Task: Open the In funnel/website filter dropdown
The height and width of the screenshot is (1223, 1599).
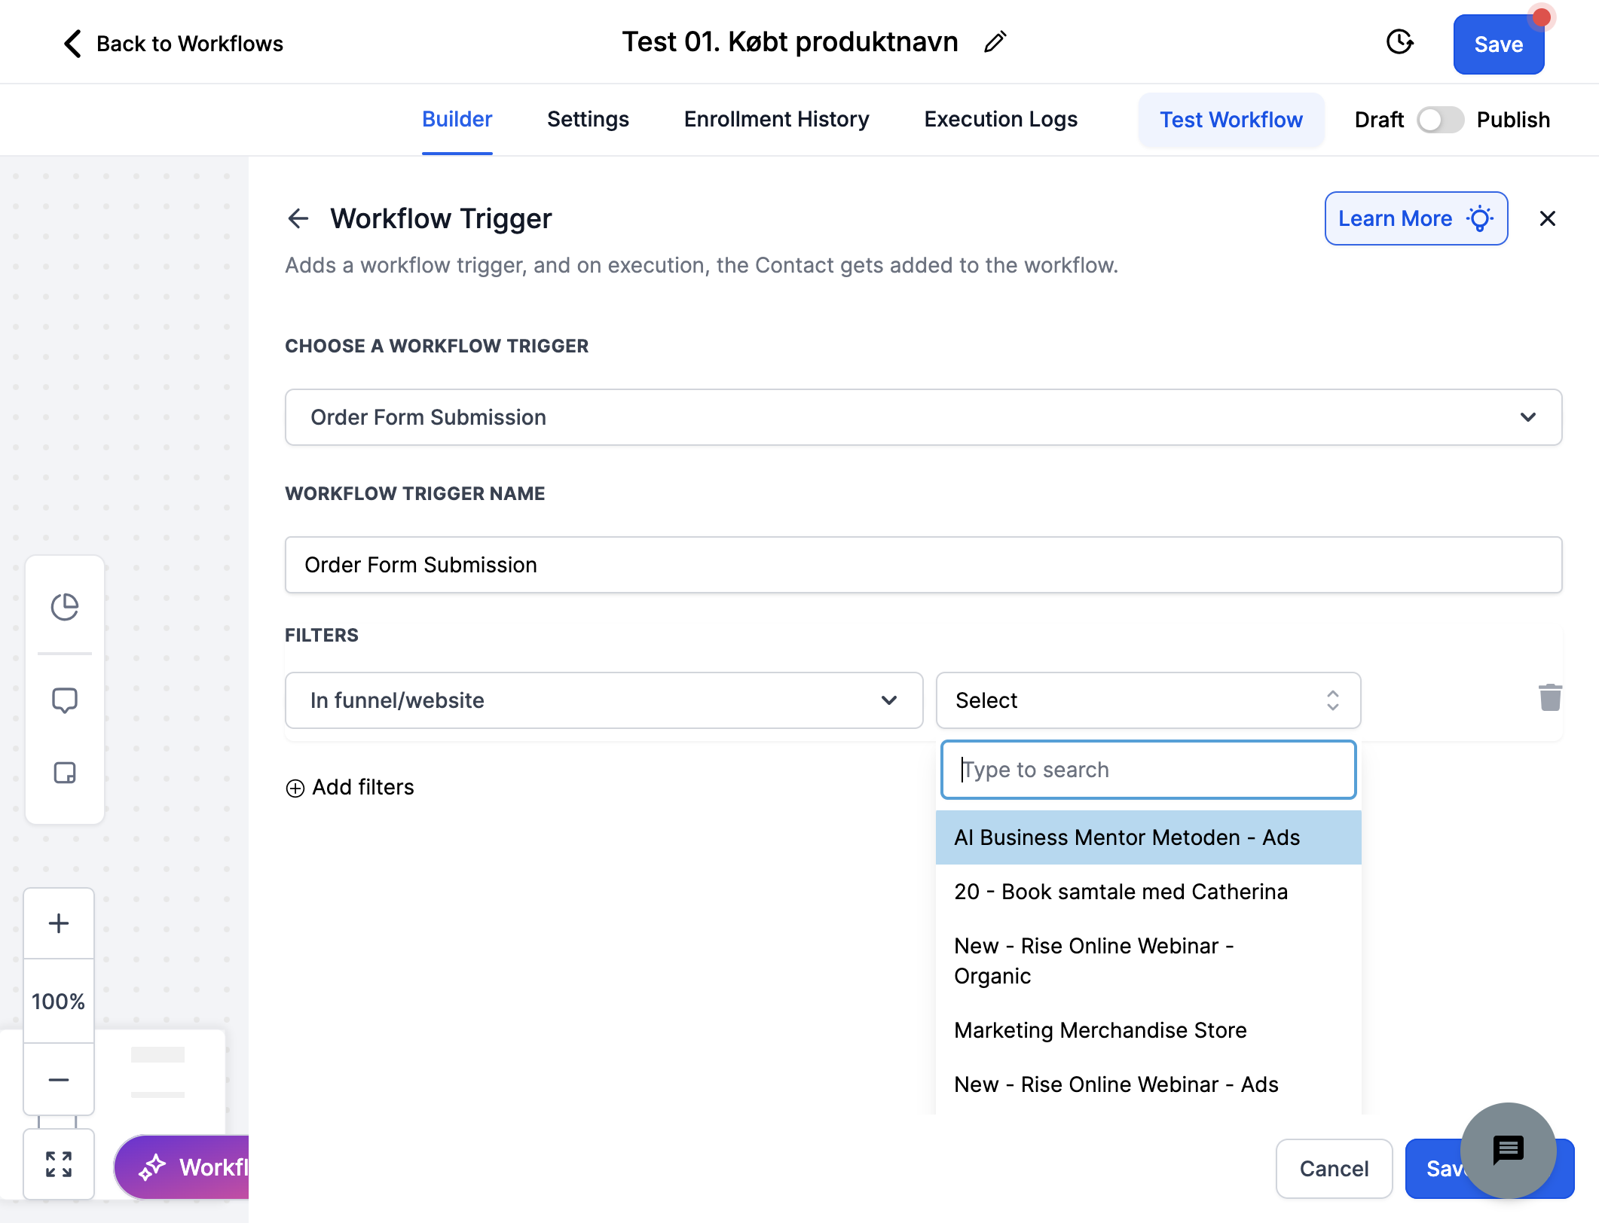Action: click(604, 700)
